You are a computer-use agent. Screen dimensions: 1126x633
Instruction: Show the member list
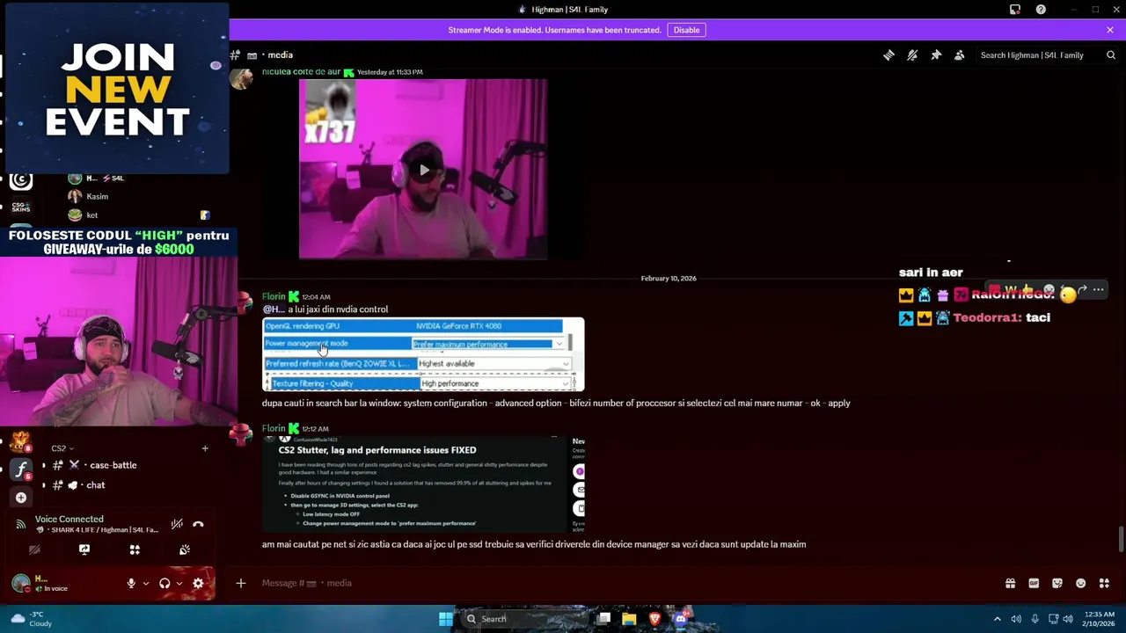point(960,55)
